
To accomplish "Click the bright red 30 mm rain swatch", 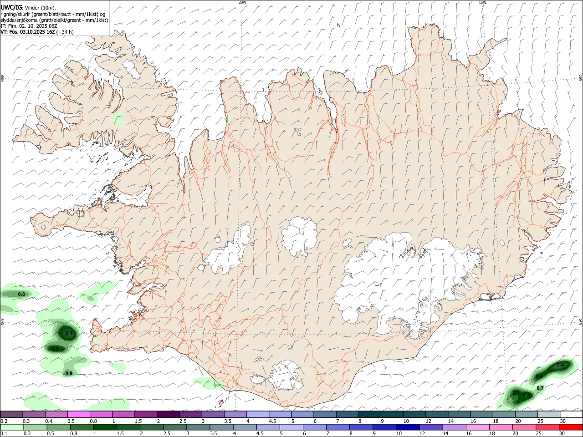I will [x=571, y=427].
